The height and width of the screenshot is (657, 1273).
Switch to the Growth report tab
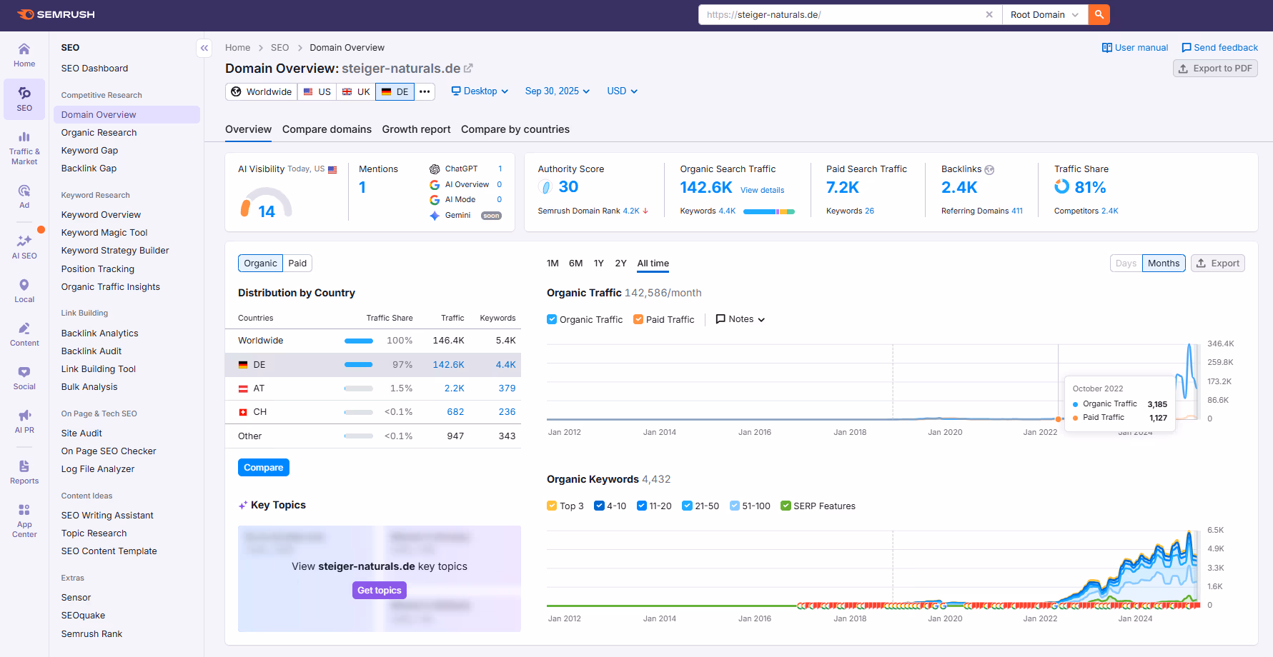pos(416,129)
